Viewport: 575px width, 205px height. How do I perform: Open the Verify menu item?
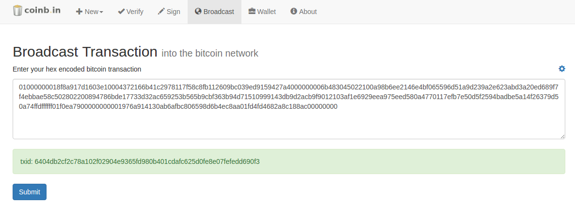coord(130,12)
